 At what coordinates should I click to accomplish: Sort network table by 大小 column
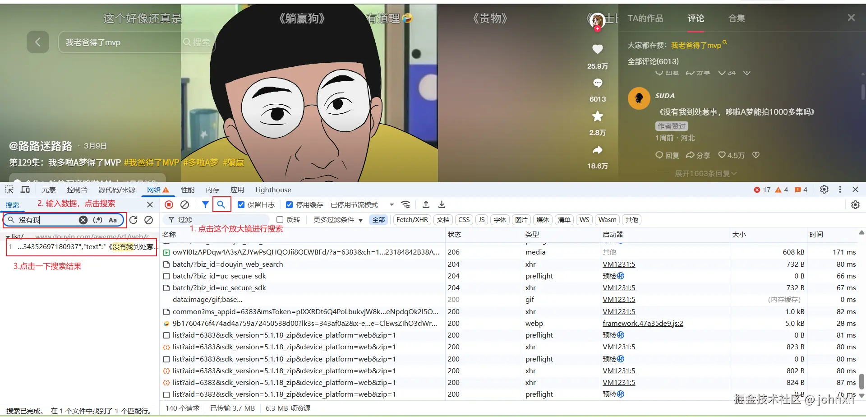click(x=768, y=234)
